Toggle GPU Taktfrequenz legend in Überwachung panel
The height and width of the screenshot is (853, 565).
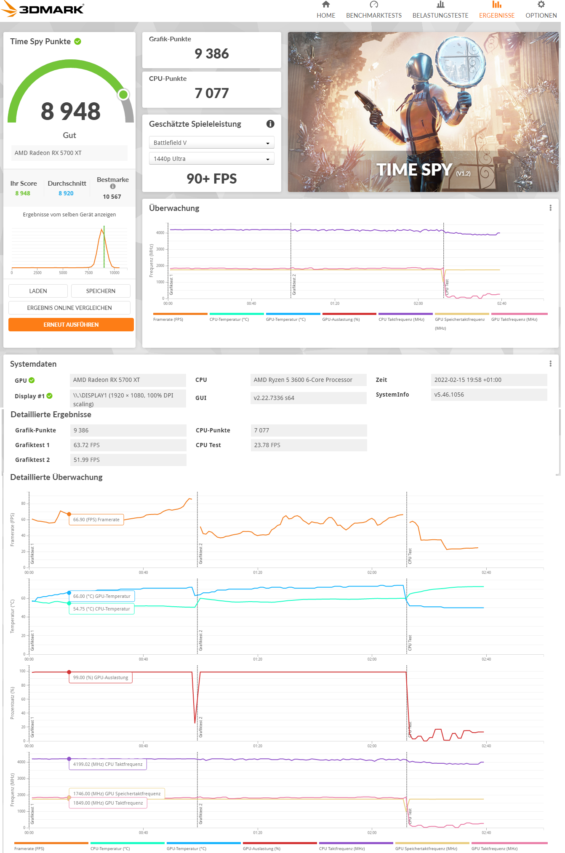tap(519, 318)
